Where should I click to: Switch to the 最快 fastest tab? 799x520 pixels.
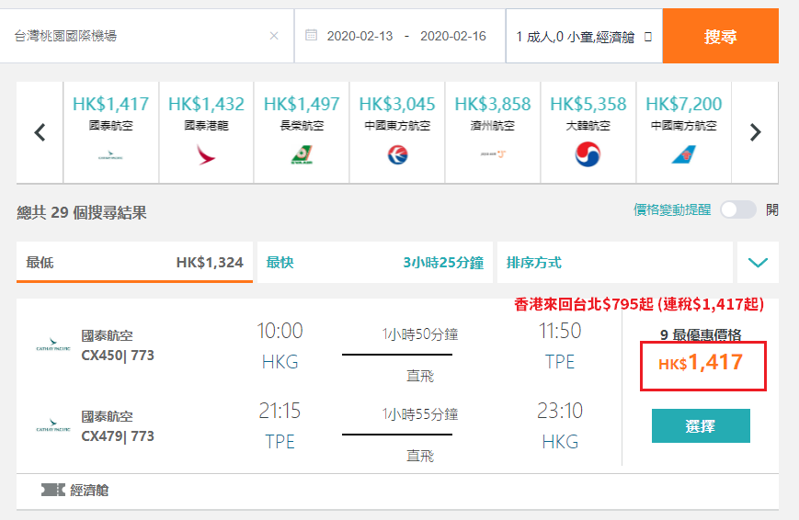pos(374,262)
